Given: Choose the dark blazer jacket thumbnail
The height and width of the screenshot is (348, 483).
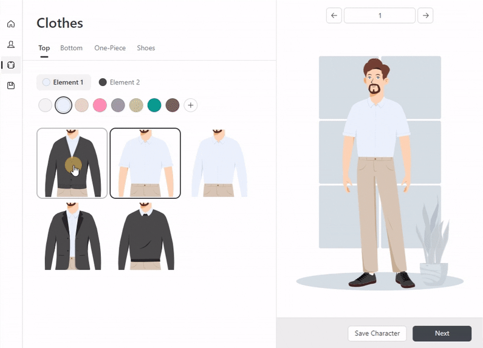Looking at the screenshot, I should [72, 236].
